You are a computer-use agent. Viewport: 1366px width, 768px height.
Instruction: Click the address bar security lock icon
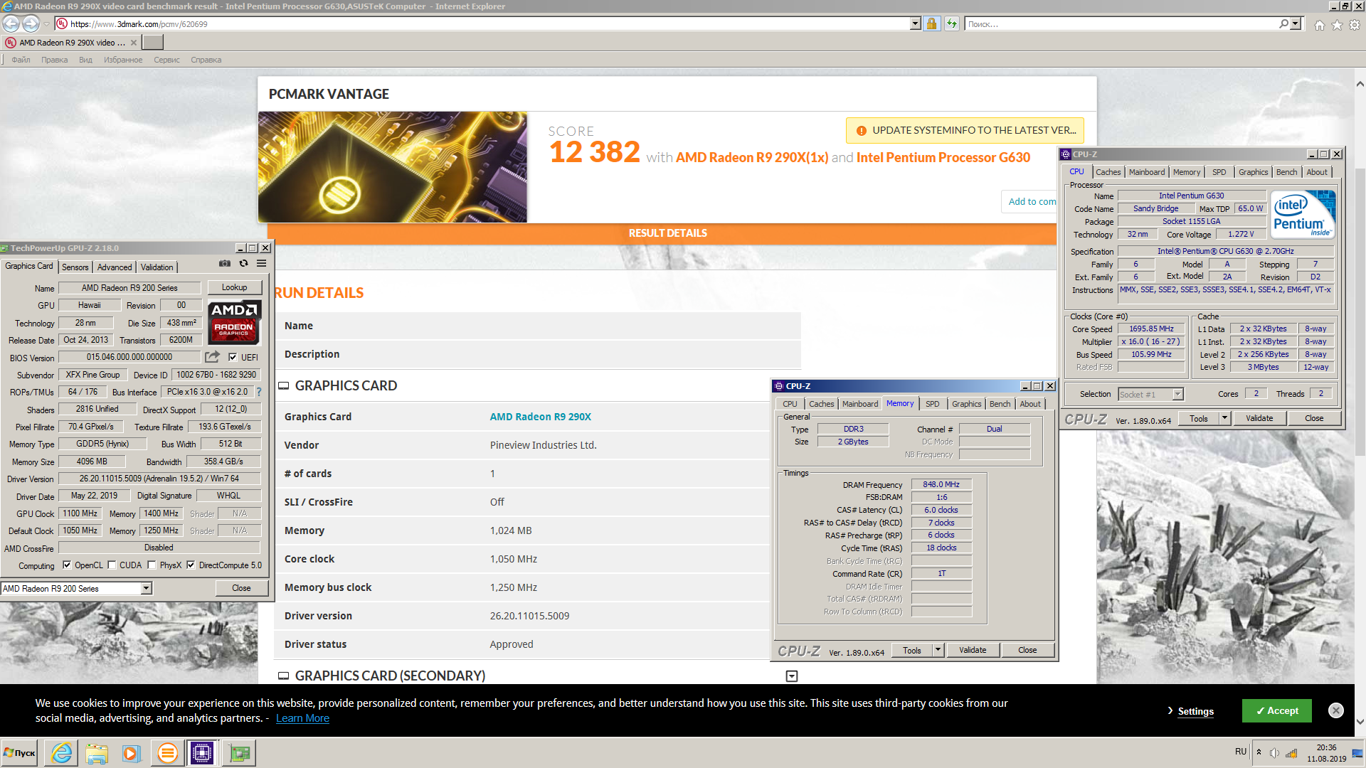coord(931,23)
